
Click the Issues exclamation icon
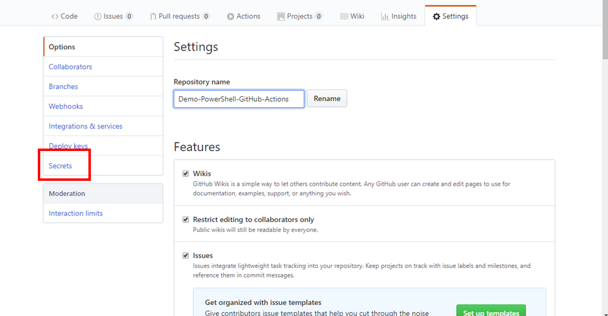(98, 16)
